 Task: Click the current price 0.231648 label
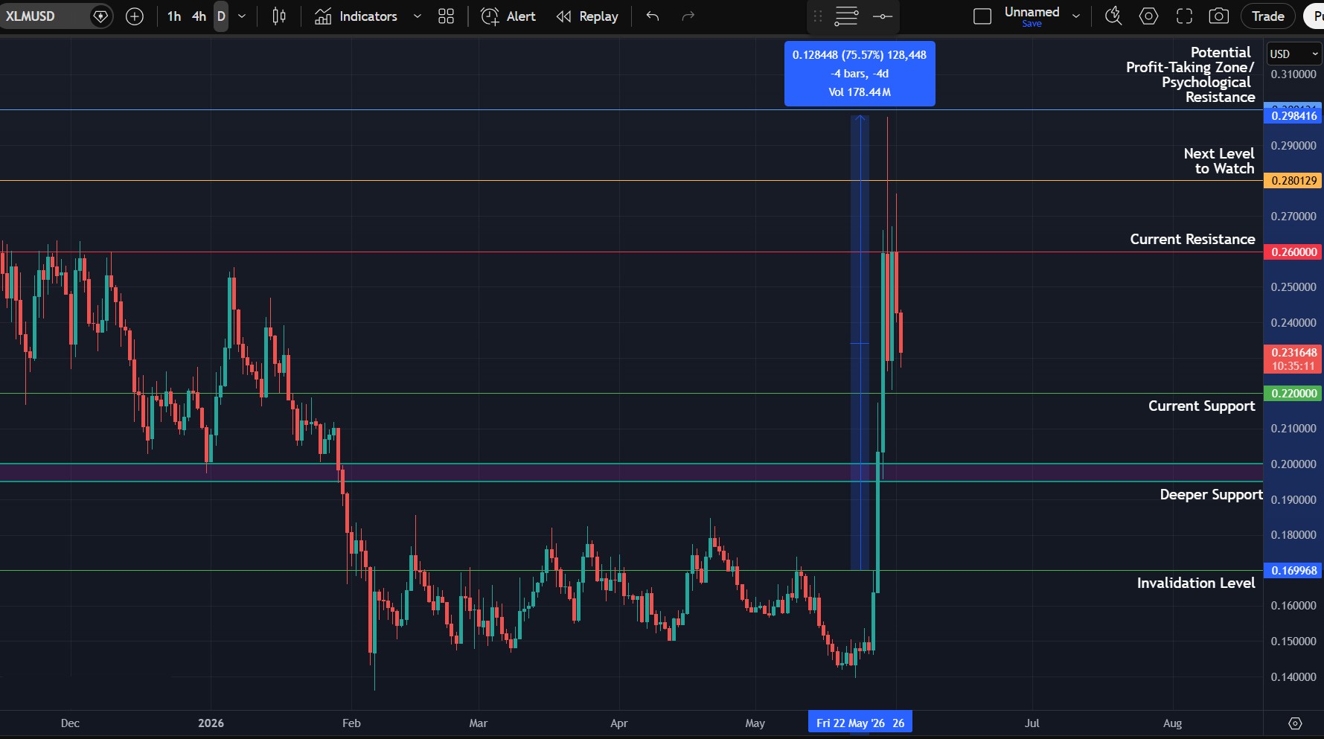[x=1293, y=359]
